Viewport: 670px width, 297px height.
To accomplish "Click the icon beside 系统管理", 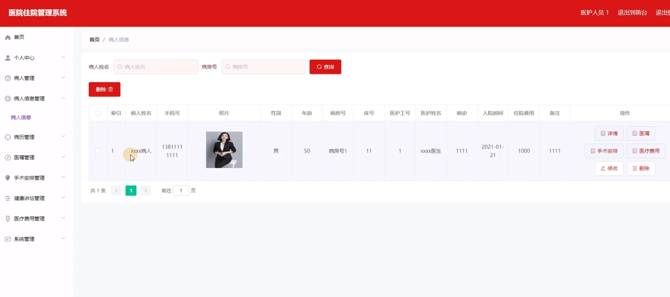I will [8, 239].
